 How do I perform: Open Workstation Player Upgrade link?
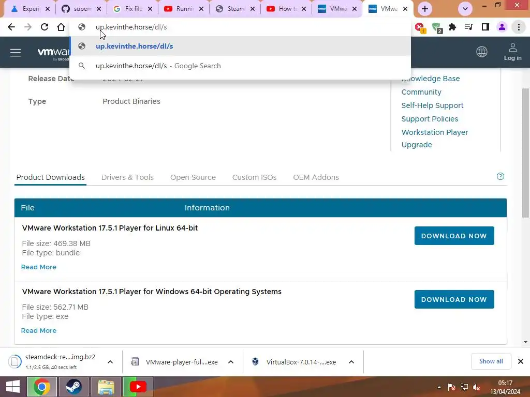tap(435, 139)
